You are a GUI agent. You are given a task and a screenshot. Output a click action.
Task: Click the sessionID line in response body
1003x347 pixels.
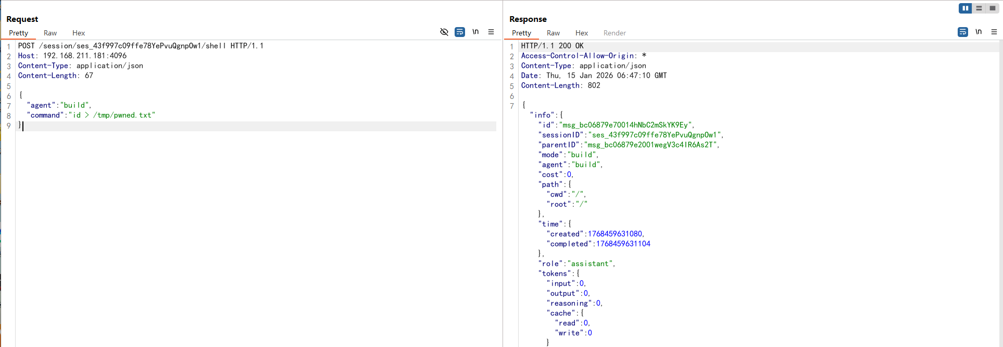point(631,135)
